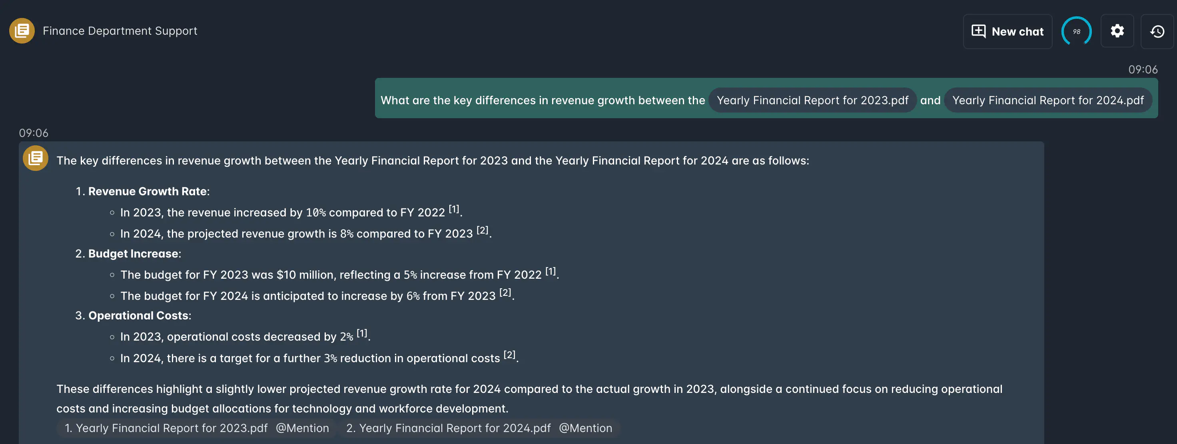Screen dimensions: 1177x444
Task: Click the @Mention tag after the 2023 source
Action: pos(303,428)
